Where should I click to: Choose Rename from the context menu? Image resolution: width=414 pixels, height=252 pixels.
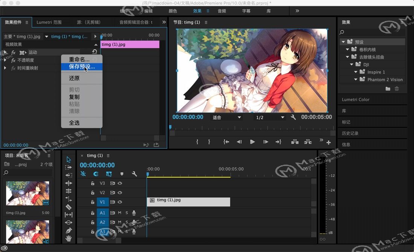point(82,59)
